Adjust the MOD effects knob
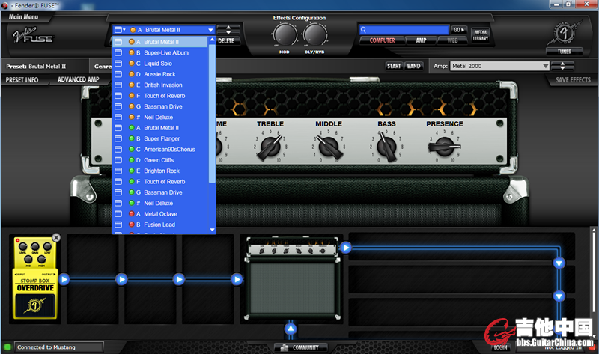The height and width of the screenshot is (354, 599). tap(285, 34)
